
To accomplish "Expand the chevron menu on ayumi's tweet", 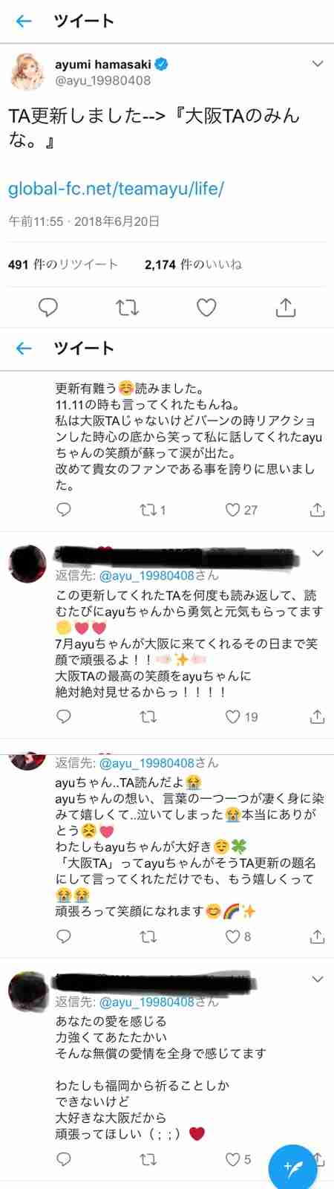I will point(318,65).
